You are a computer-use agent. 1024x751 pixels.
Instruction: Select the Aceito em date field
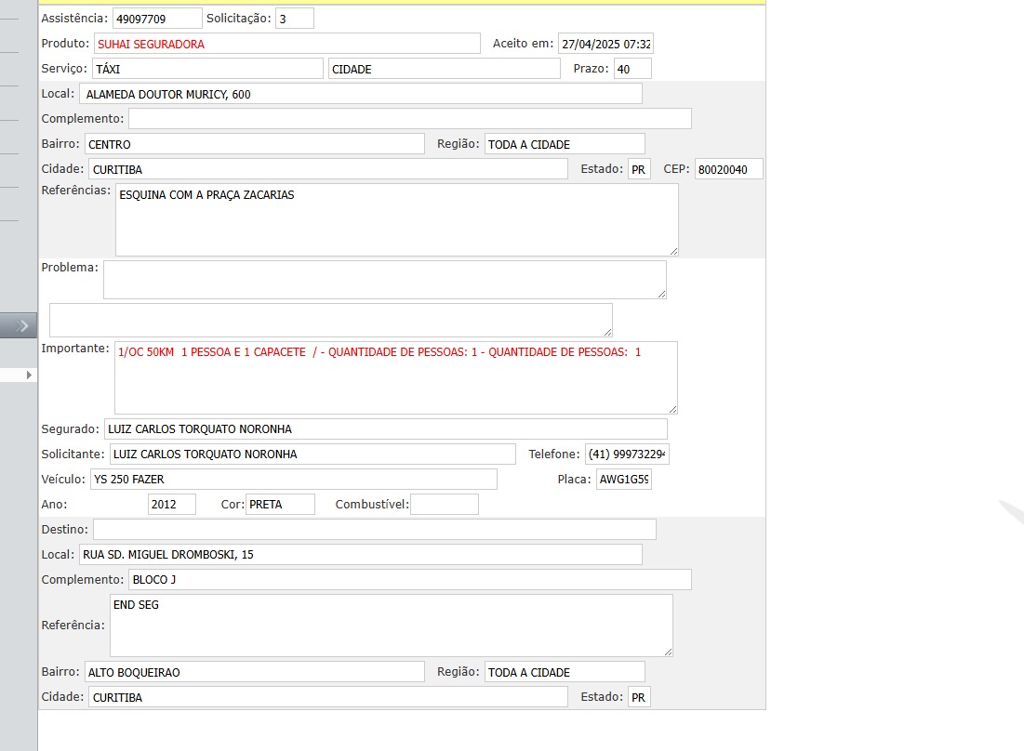tap(605, 44)
